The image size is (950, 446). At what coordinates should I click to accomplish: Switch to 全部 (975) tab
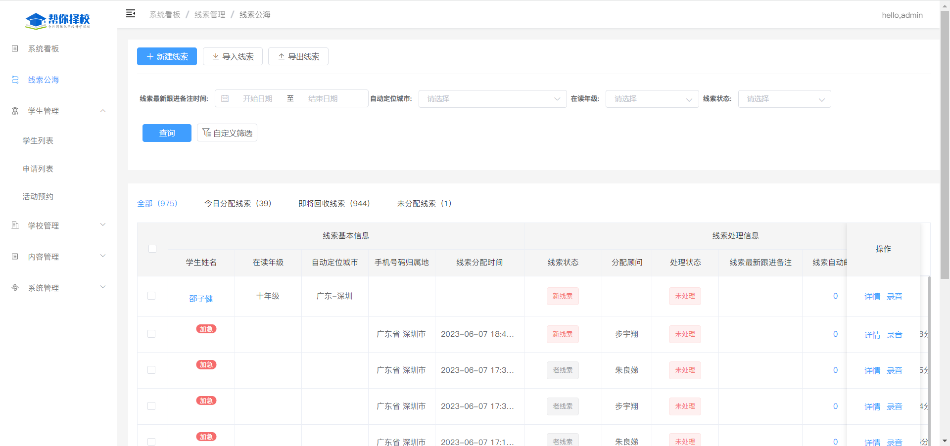tap(157, 204)
